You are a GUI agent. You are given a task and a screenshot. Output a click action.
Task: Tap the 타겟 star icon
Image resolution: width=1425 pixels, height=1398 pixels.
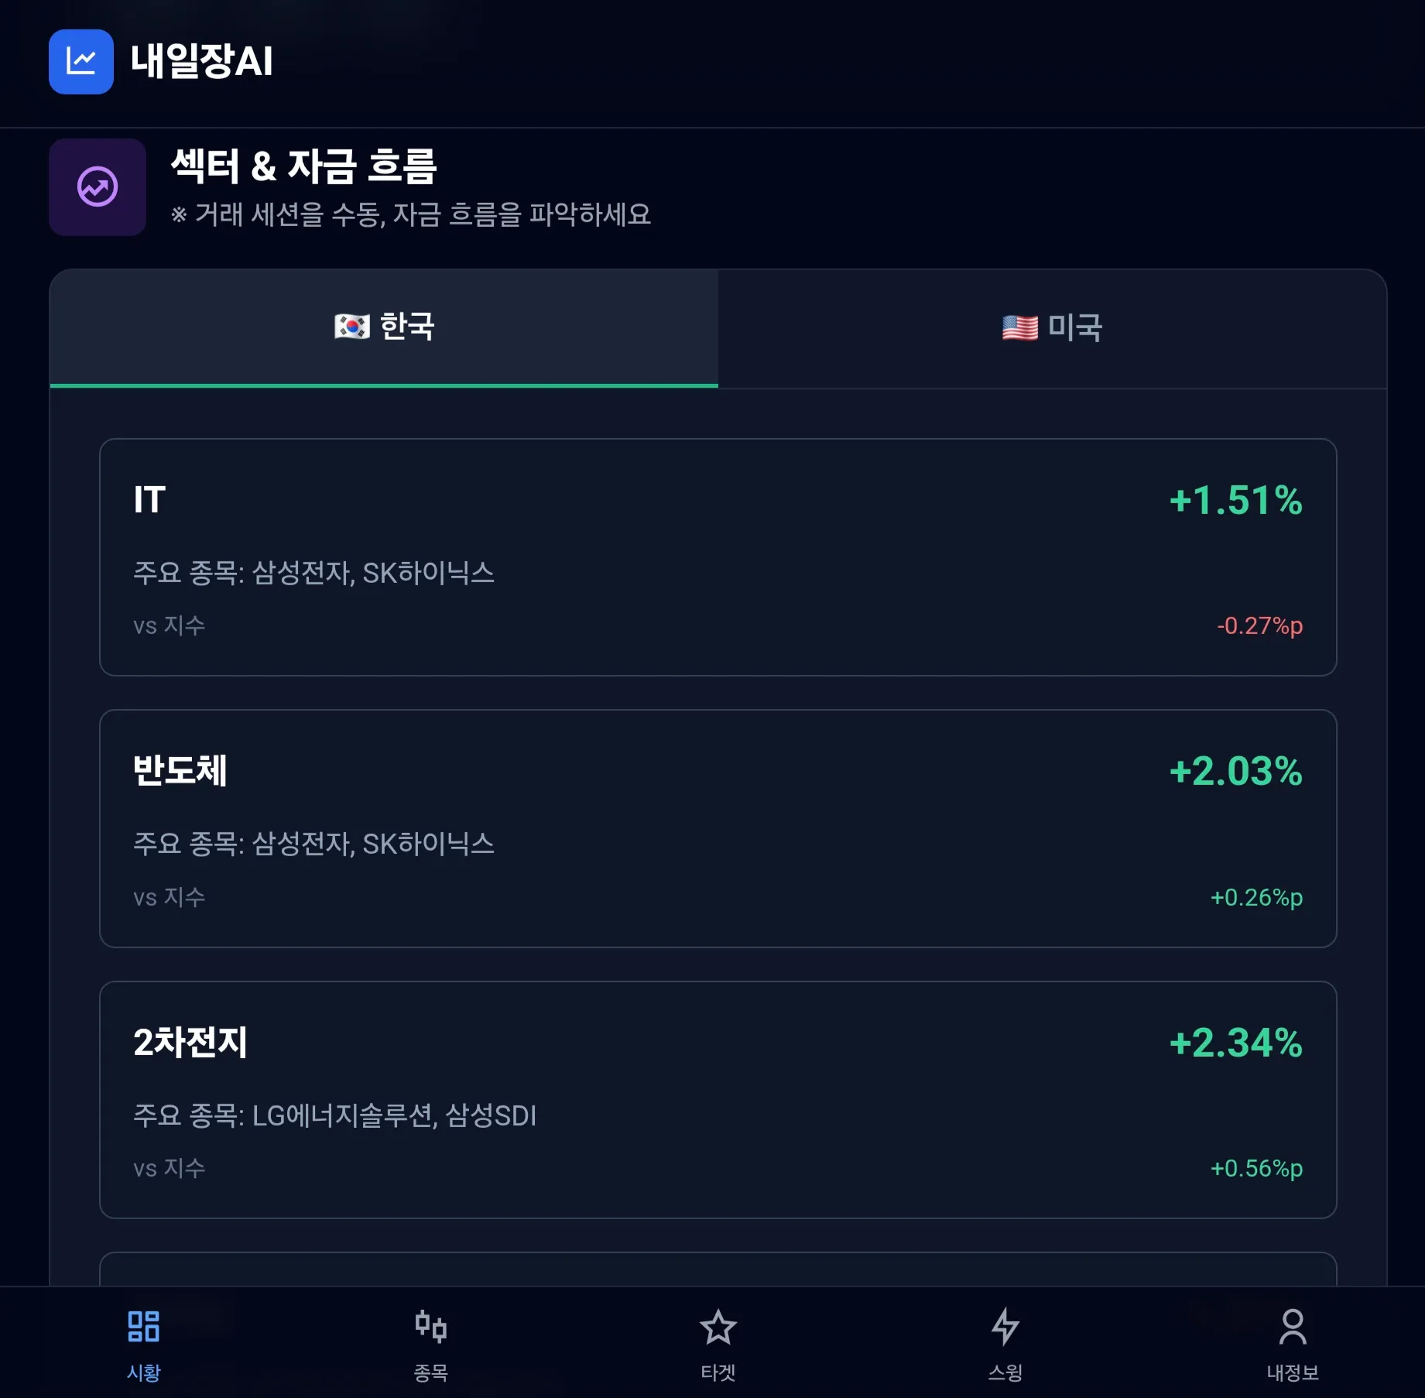coord(718,1325)
